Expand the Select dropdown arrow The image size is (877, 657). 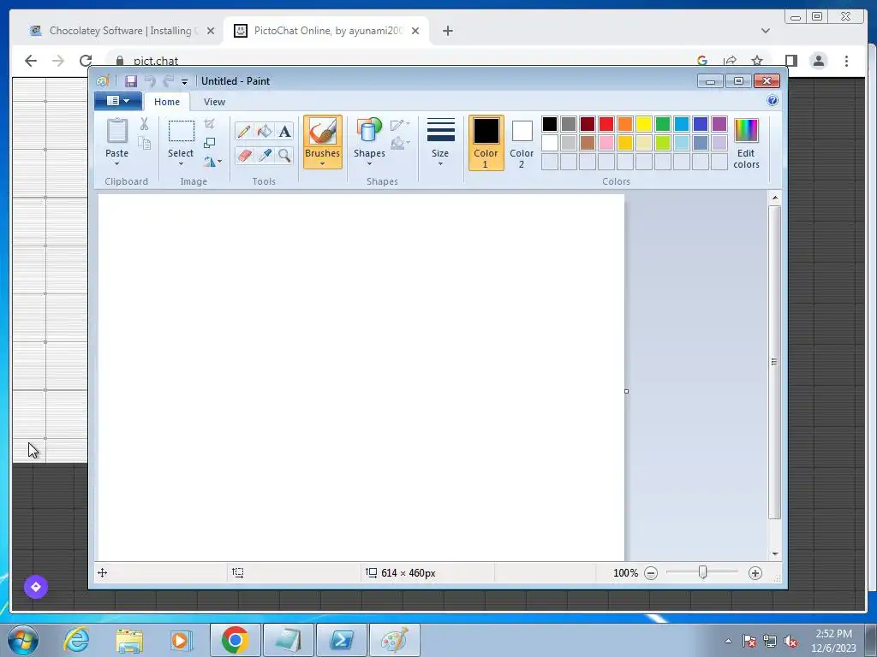click(181, 163)
